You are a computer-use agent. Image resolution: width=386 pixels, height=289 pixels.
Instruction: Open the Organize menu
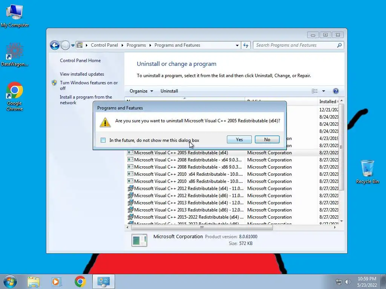[x=141, y=91]
